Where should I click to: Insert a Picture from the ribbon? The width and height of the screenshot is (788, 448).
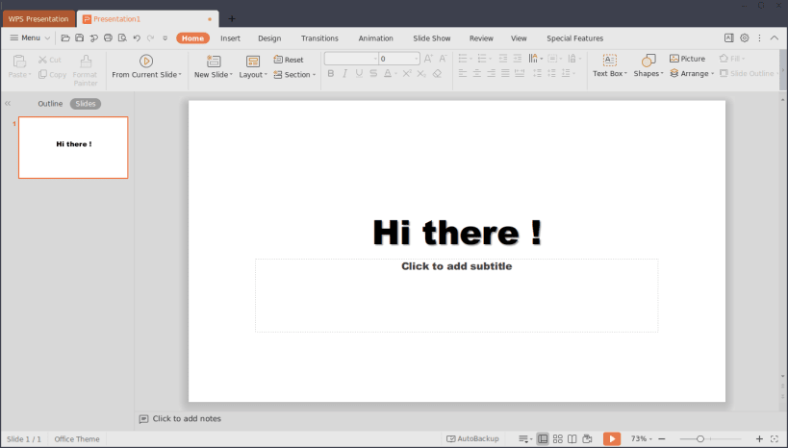click(688, 59)
